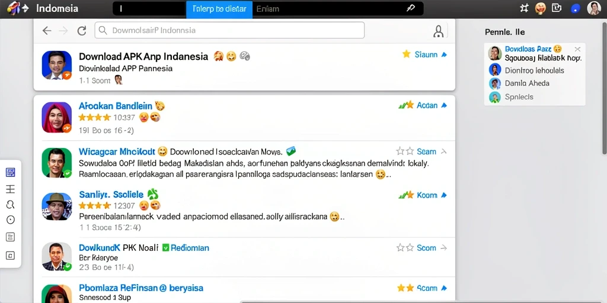The height and width of the screenshot is (303, 607).
Task: Reload the page with the refresh icon
Action: pyautogui.click(x=82, y=31)
